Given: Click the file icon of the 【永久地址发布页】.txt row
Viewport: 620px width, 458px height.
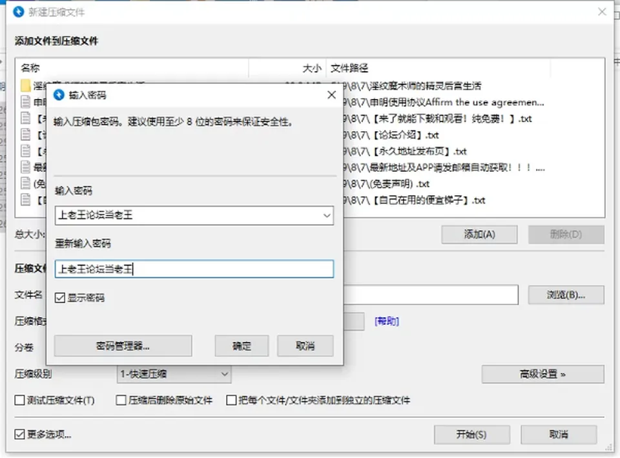Looking at the screenshot, I should tap(26, 151).
